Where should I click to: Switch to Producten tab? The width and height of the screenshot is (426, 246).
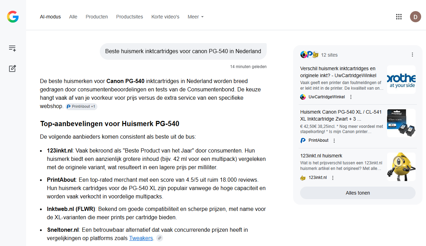[x=97, y=17]
